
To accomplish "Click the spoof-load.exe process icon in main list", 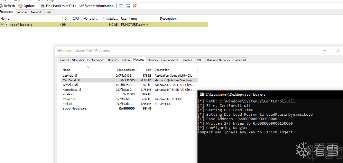I will (7, 25).
